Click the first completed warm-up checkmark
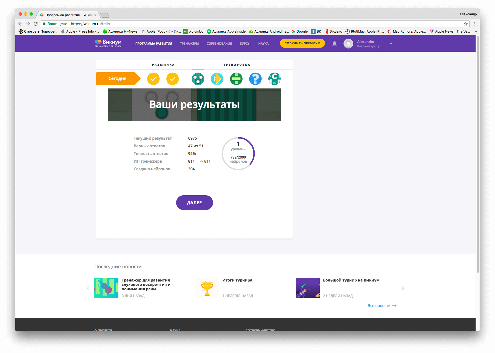 153,79
